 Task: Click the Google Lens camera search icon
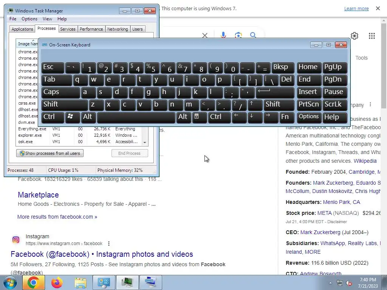coord(238,35)
